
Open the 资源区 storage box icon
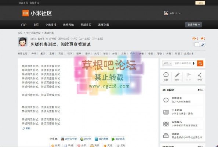166,136
